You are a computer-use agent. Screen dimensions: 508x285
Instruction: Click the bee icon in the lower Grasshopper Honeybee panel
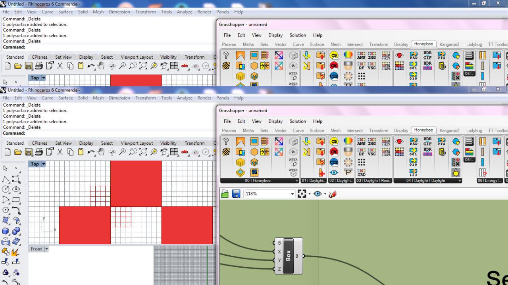point(226,152)
